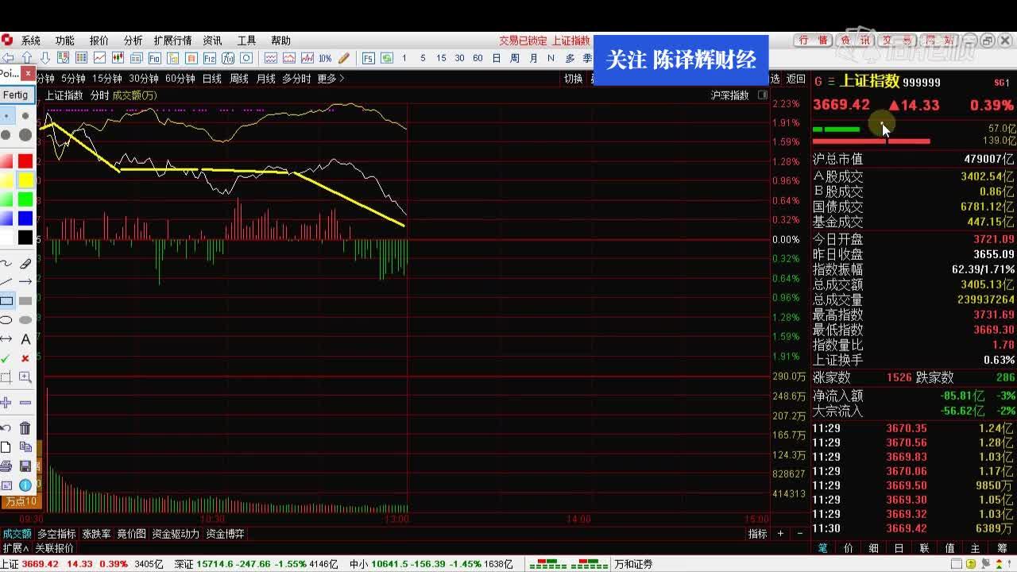Click the F10 company info icon

(x=154, y=58)
